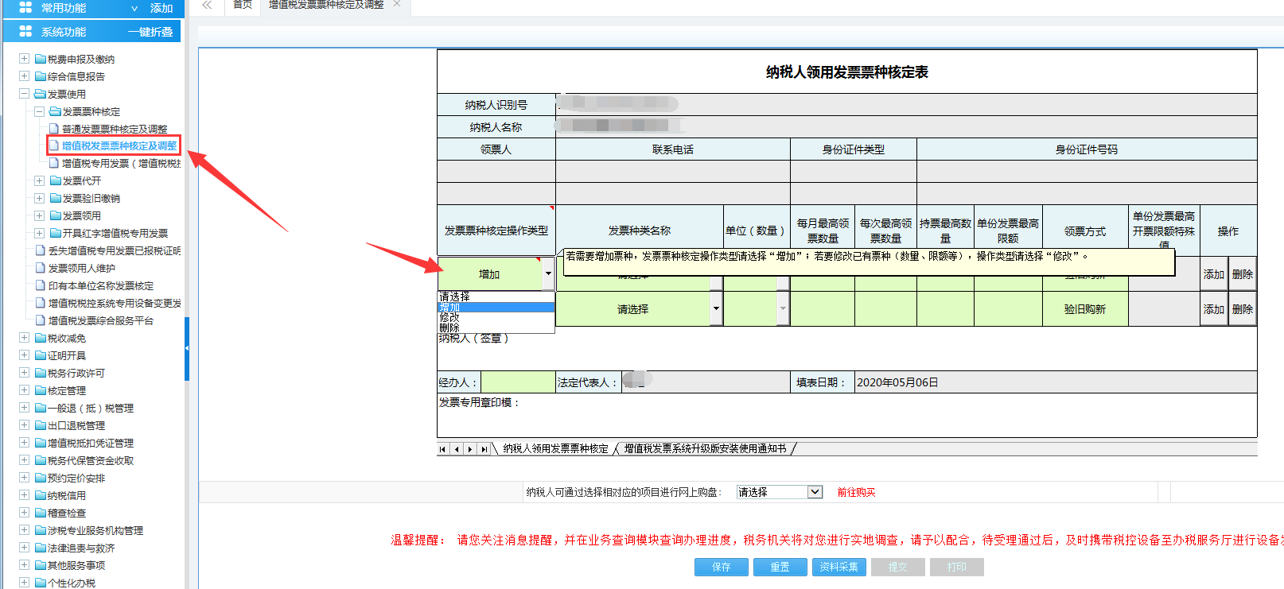Open the 增值税发票系统升级版安装使用通知书 sheet tab
This screenshot has height=589, width=1284.
coord(705,449)
